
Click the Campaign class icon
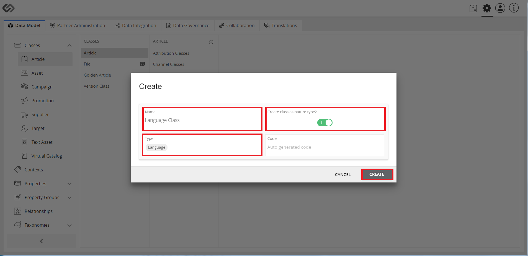click(x=24, y=87)
